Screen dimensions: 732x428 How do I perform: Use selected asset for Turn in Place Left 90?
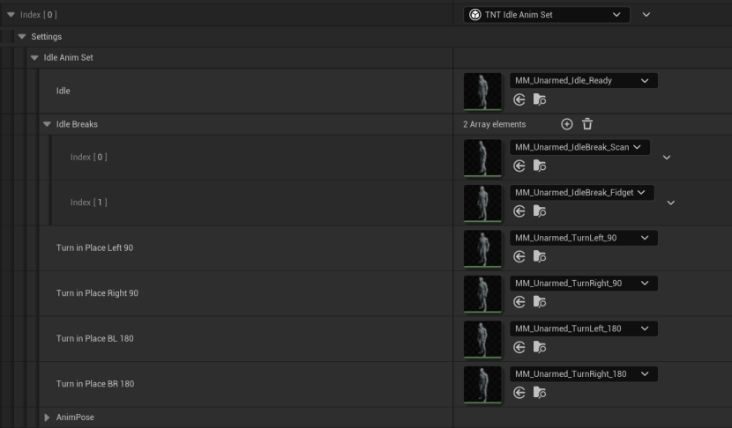(519, 256)
